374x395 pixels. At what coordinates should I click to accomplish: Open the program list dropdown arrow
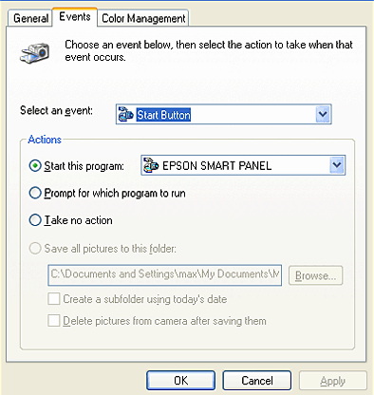point(337,165)
